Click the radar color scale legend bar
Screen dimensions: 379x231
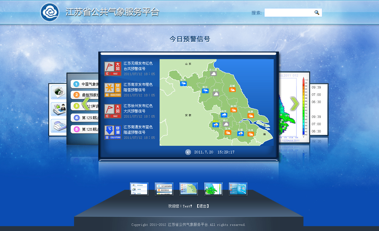point(303,107)
